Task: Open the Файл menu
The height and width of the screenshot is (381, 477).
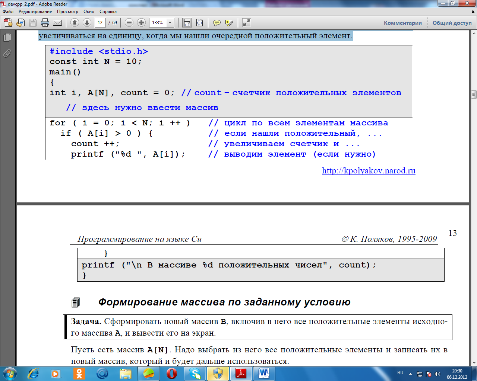Action: (8, 12)
